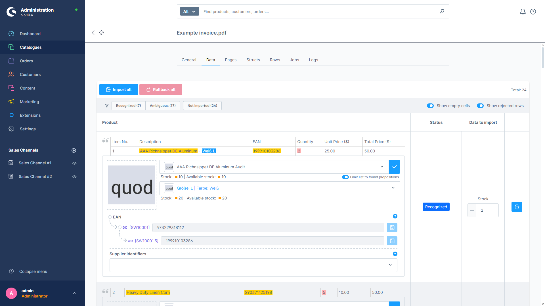The width and height of the screenshot is (545, 306).
Task: Open the All search scope dropdown
Action: [x=189, y=12]
